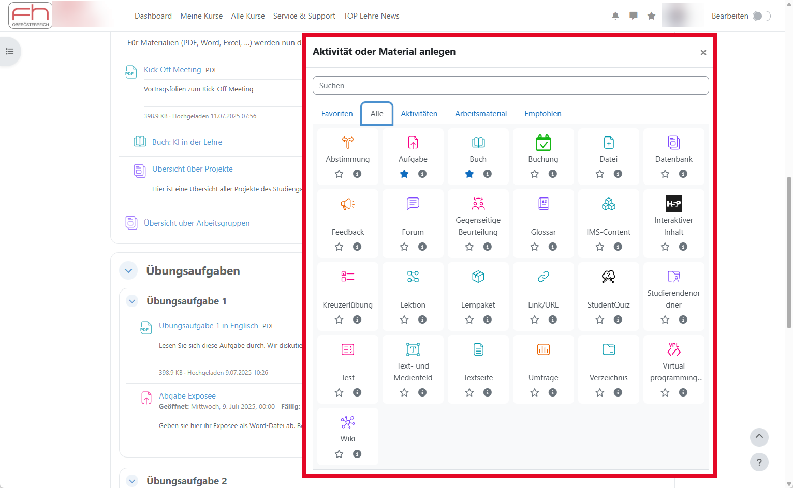This screenshot has width=793, height=488.
Task: Open the help question mark button
Action: (759, 462)
